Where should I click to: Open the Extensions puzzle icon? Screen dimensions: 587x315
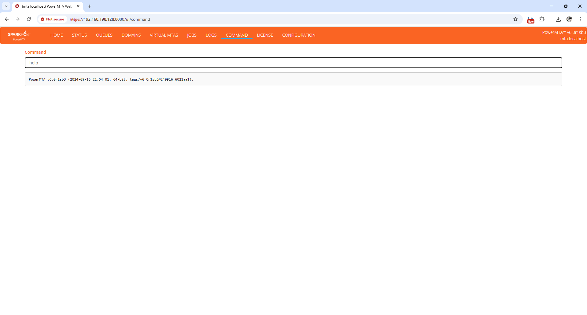pyautogui.click(x=542, y=19)
